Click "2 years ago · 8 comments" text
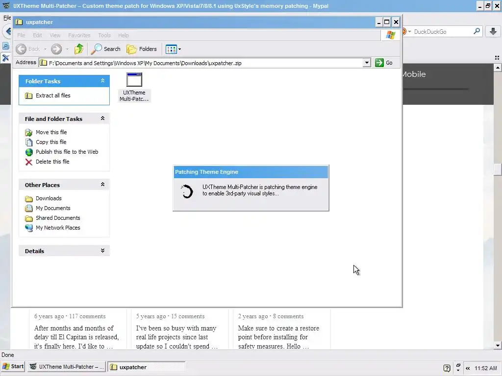Screen dimensions: 502x376 [x=271, y=316]
